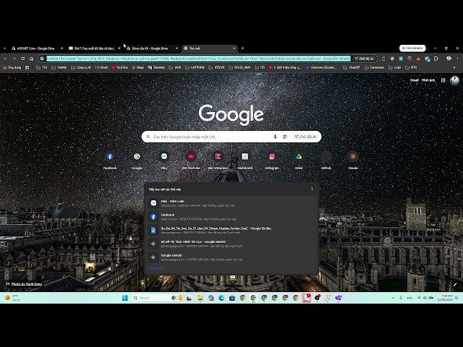Click the AI mode chip in the address bar

click(x=365, y=59)
